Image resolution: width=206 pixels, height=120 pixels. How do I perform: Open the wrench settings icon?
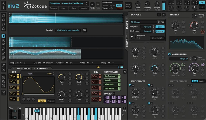click(3, 3)
